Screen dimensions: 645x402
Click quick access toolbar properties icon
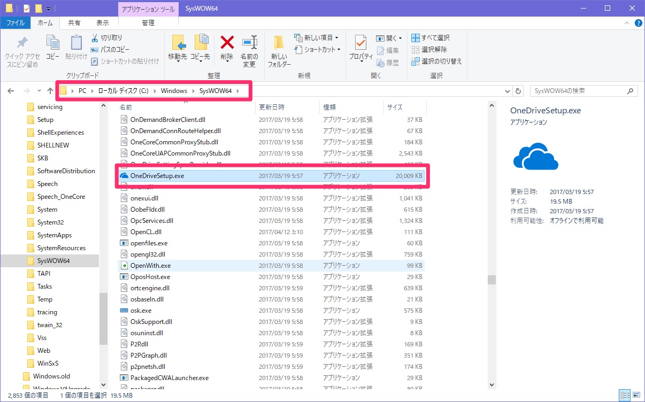[x=27, y=9]
